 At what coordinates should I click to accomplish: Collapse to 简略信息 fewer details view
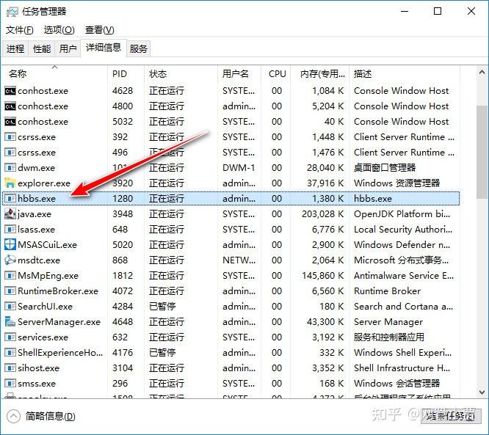41,417
